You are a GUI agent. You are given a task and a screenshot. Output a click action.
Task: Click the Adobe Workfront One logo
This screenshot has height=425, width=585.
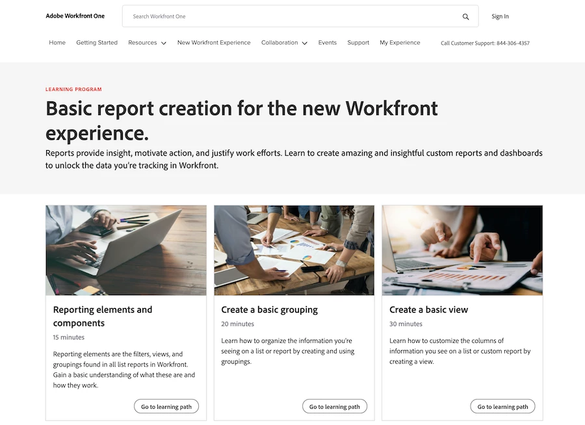(x=75, y=16)
